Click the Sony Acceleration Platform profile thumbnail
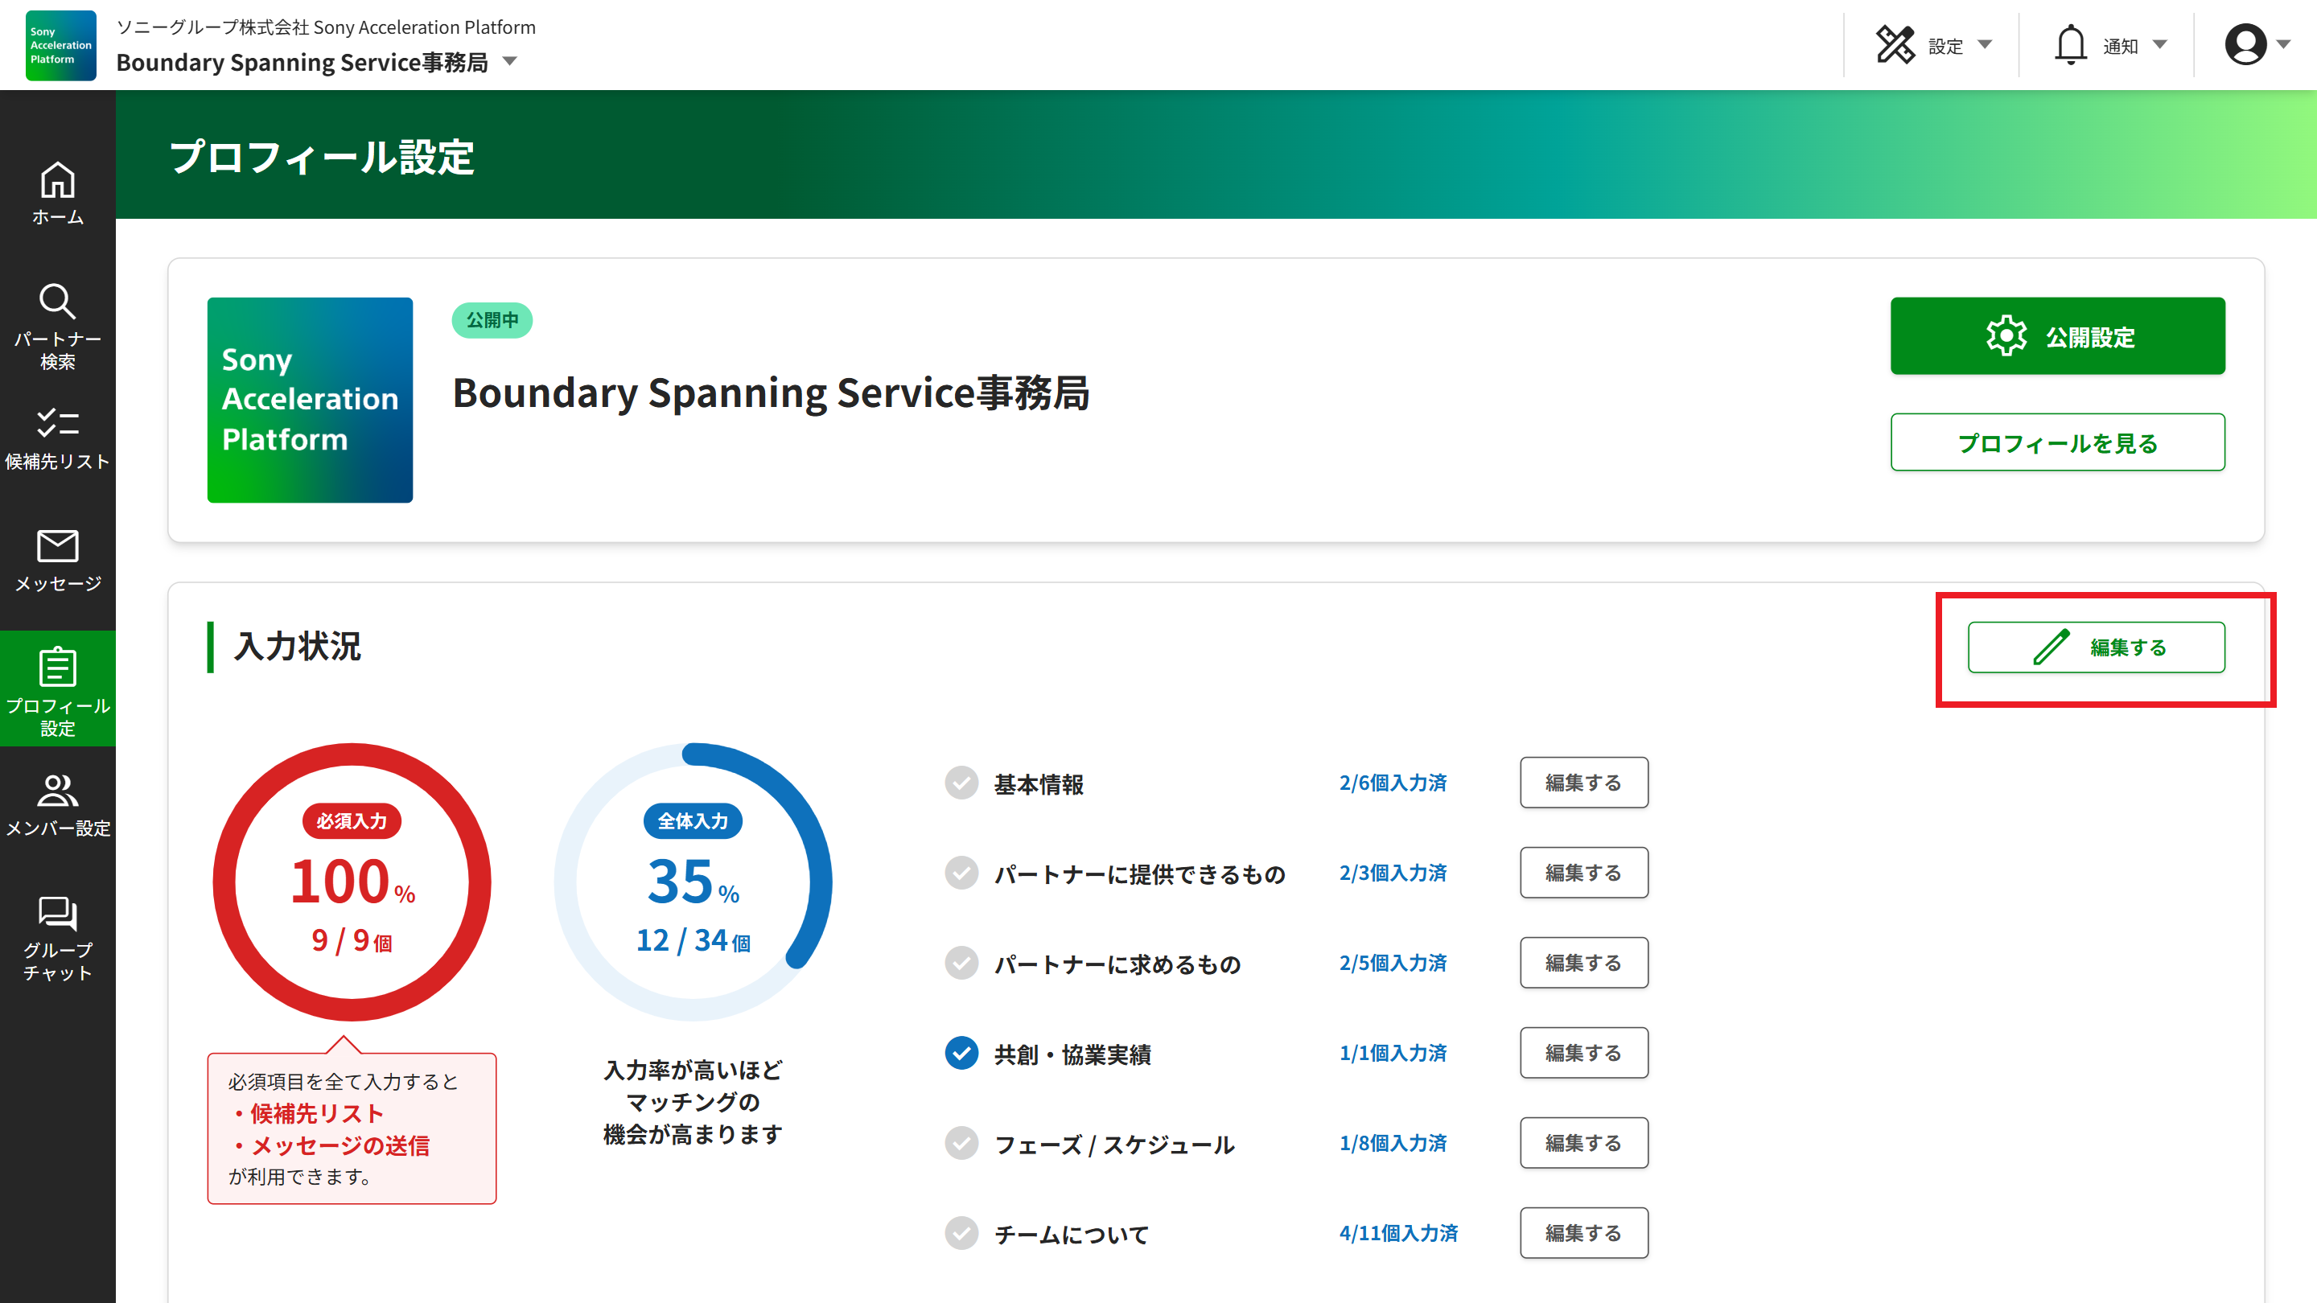The width and height of the screenshot is (2317, 1303). pyautogui.click(x=310, y=401)
